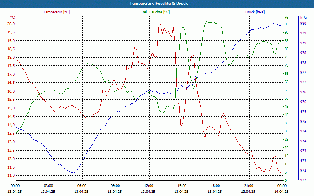The width and height of the screenshot is (314, 196).
Task: Click the '03:00' time axis label
Action: 48,186
